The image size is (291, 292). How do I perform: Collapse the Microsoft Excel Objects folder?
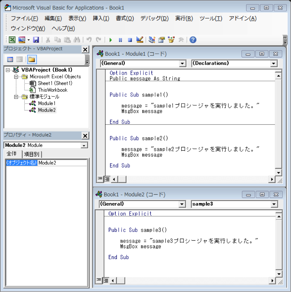click(16, 77)
